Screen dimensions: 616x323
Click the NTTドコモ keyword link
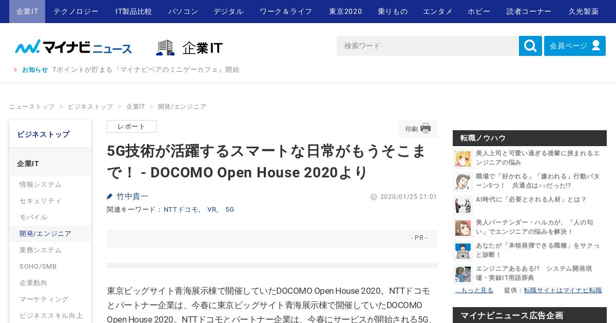coord(182,210)
